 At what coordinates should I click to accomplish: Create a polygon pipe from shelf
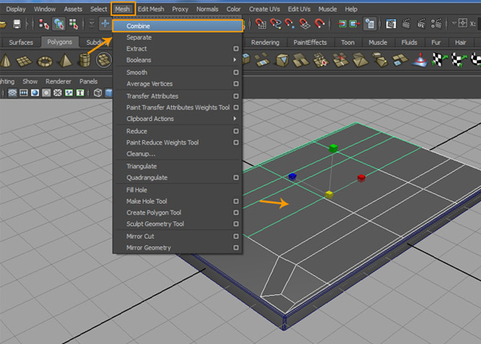[85, 60]
